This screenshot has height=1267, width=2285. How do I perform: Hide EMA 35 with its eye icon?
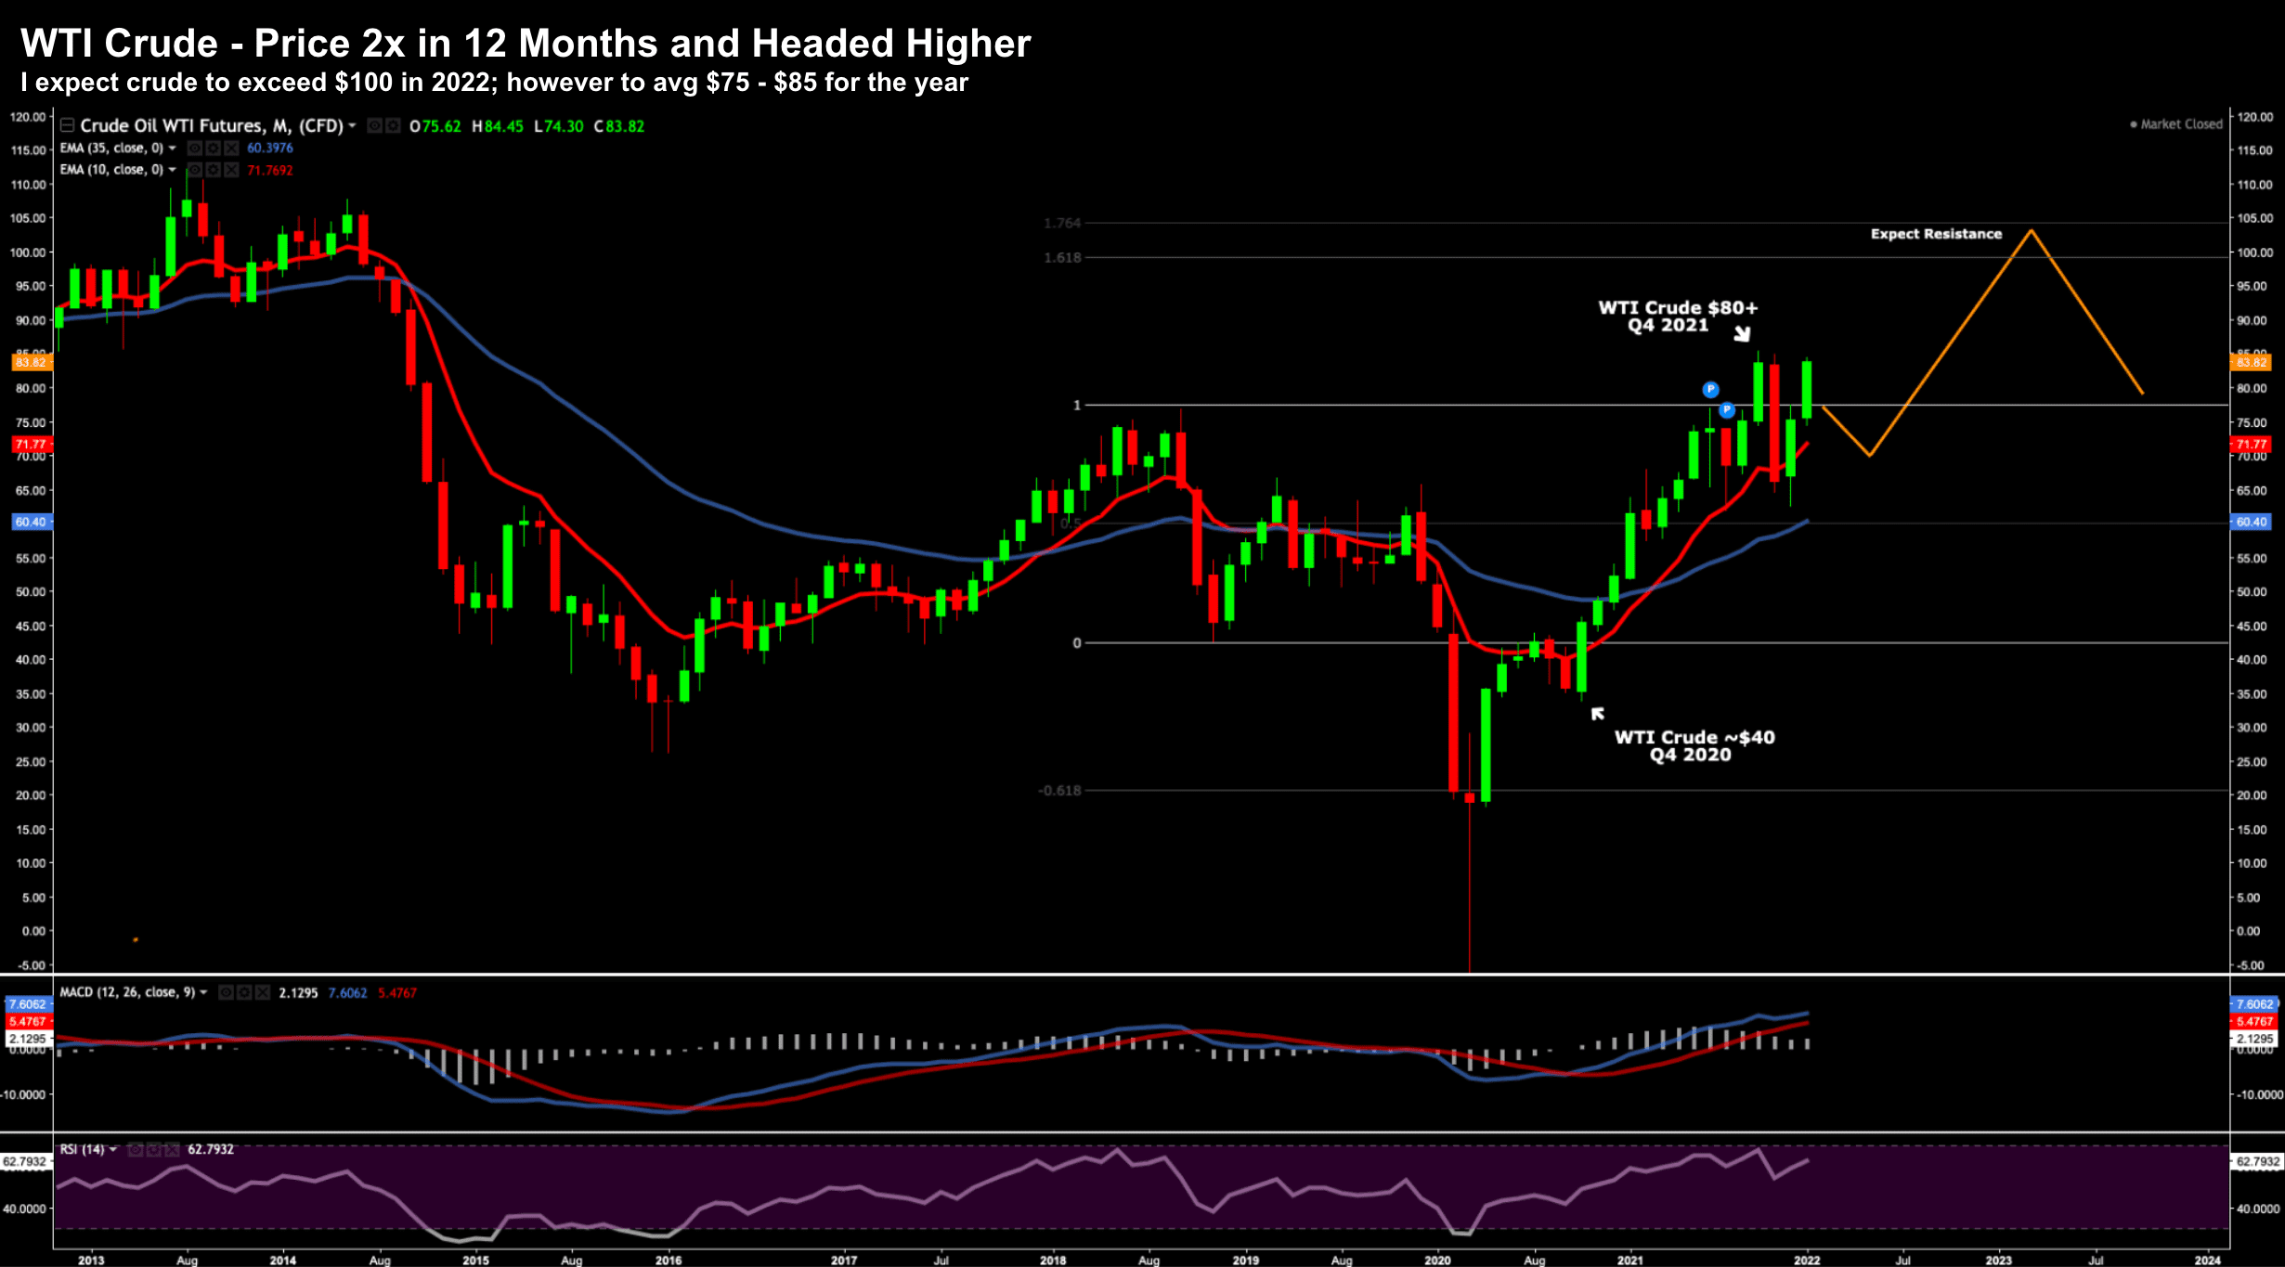click(195, 149)
